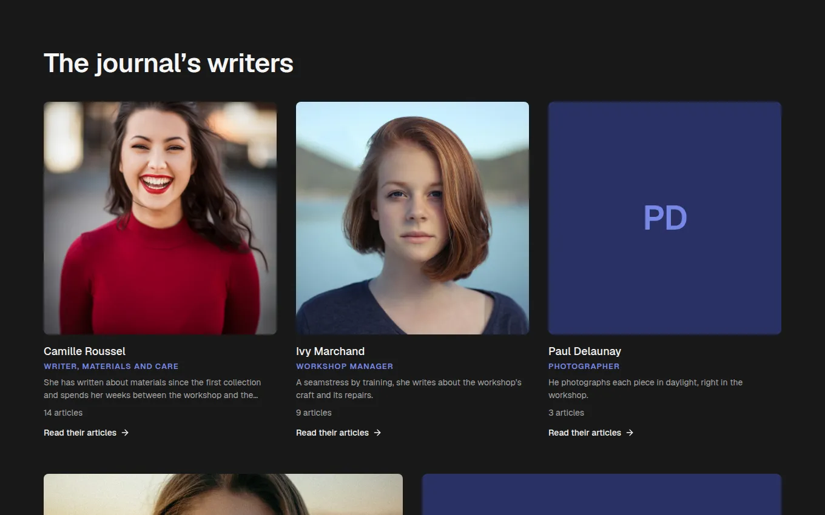Click the "14 articles" count
The width and height of the screenshot is (825, 515).
click(x=63, y=413)
